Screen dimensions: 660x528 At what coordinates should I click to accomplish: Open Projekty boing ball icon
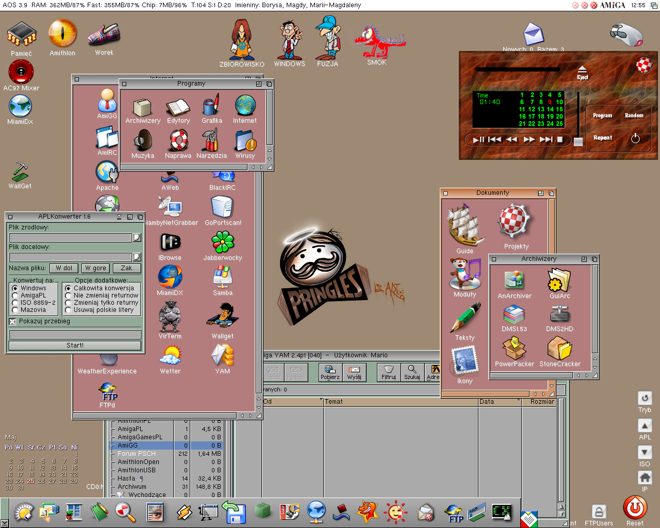pos(515,222)
